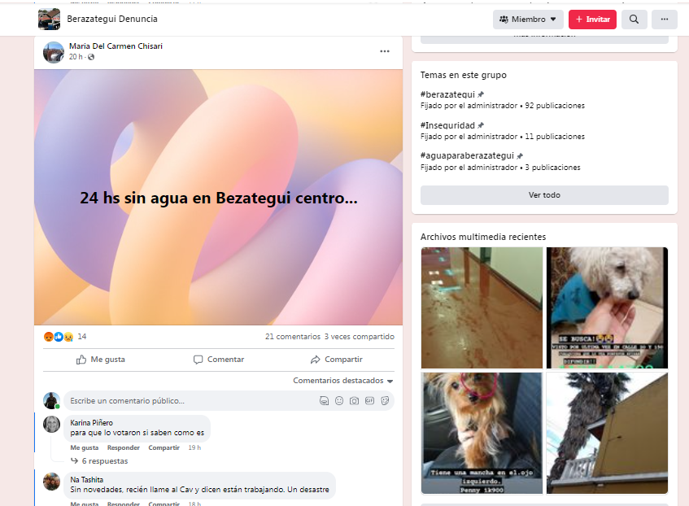Click the search magnifier icon in group header
Screen dimensions: 689x506
634,20
